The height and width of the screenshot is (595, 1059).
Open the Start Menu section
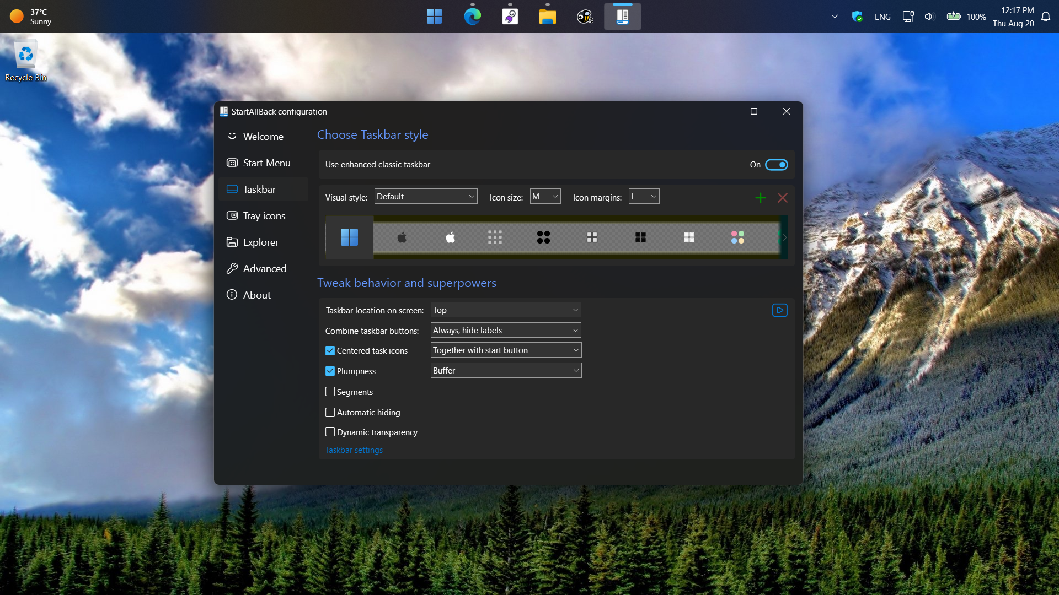[x=263, y=163]
